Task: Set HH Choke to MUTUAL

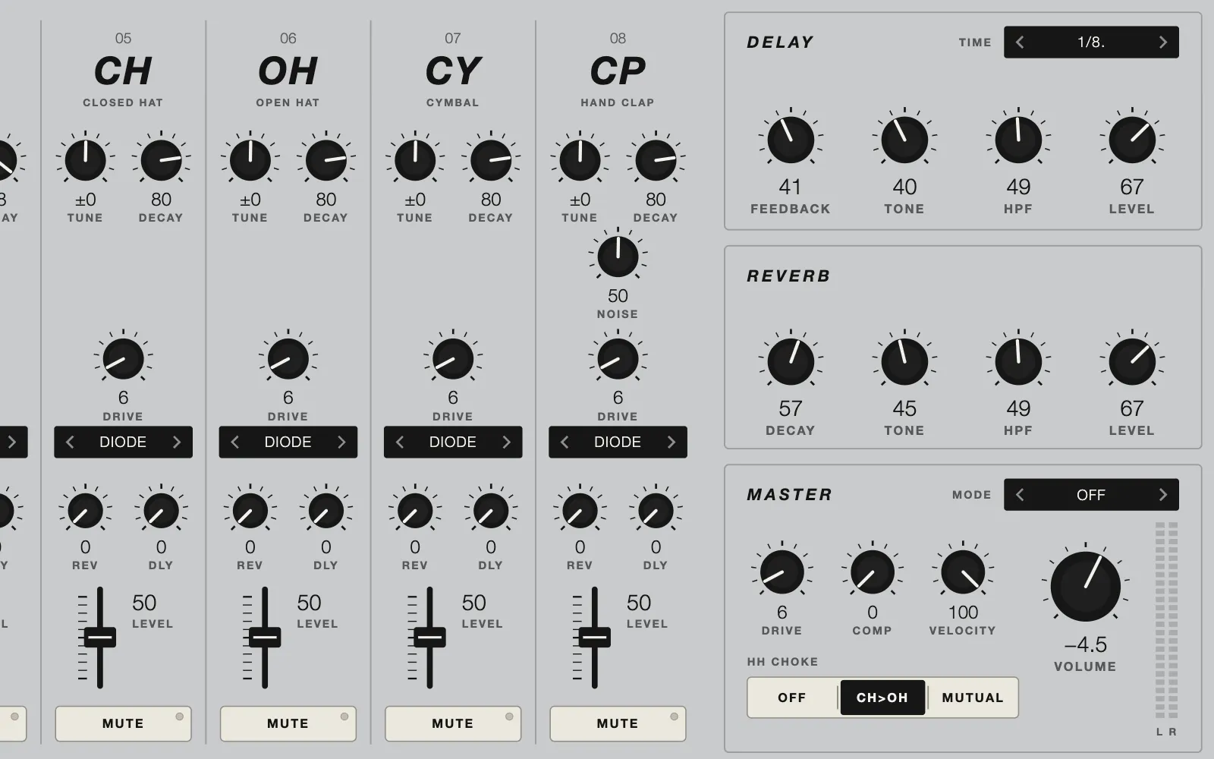Action: tap(973, 698)
